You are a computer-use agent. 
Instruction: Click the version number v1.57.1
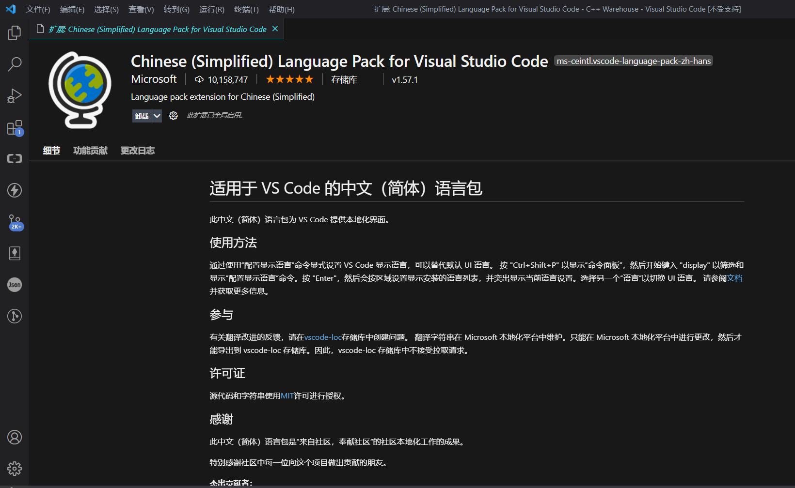405,79
